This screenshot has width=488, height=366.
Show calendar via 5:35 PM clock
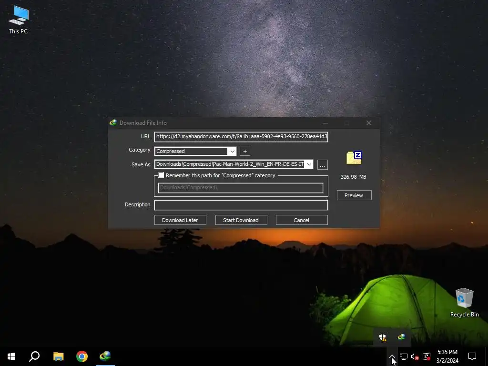click(x=447, y=356)
